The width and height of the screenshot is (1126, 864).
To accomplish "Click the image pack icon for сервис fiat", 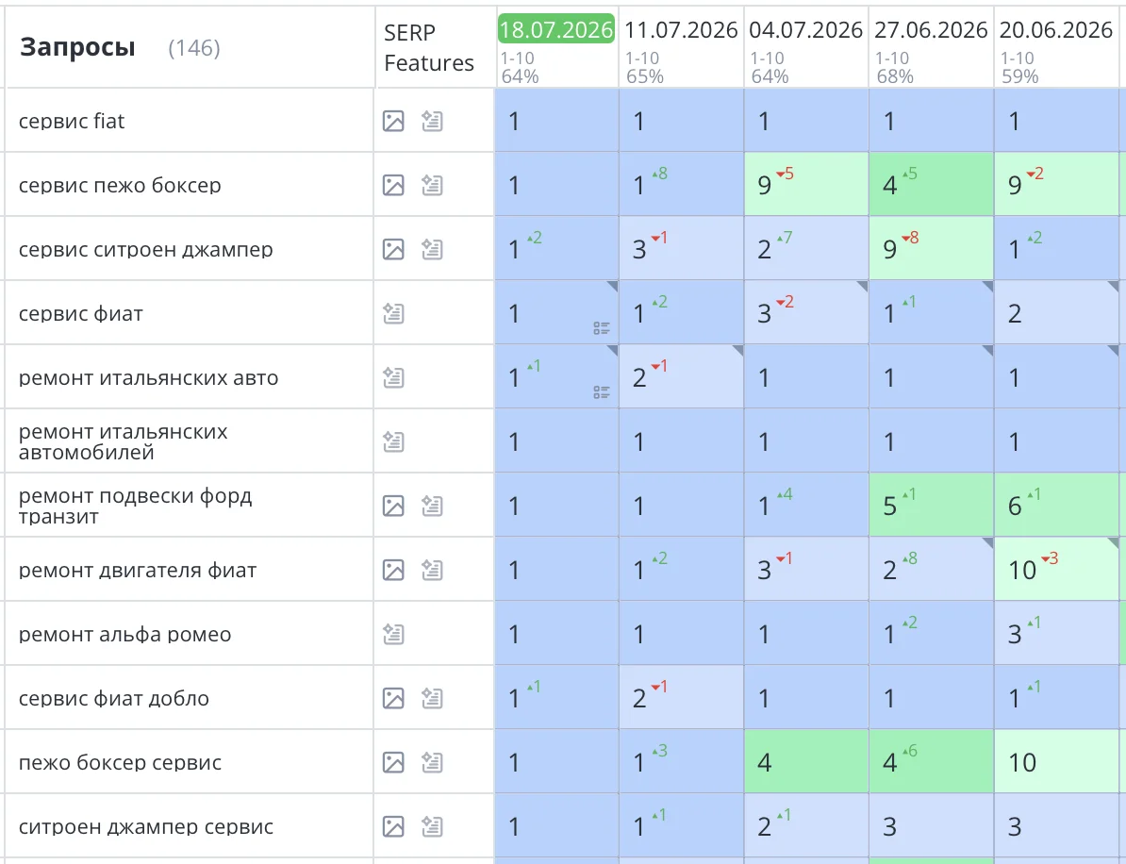I will 393,122.
